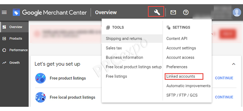Viewport: 243px width, 111px height.
Task: Open the wrench tools and settings icon
Action: [x=157, y=12]
